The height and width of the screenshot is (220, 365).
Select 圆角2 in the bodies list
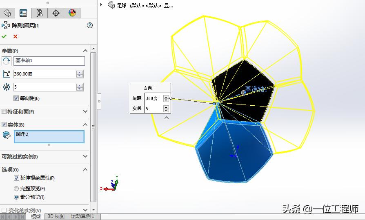point(49,134)
